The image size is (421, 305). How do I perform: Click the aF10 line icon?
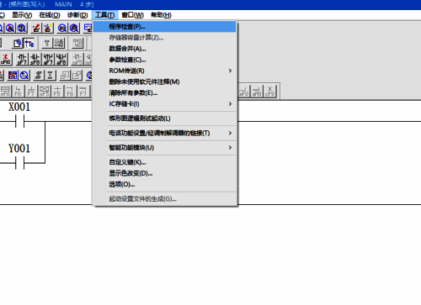[x=257, y=91]
